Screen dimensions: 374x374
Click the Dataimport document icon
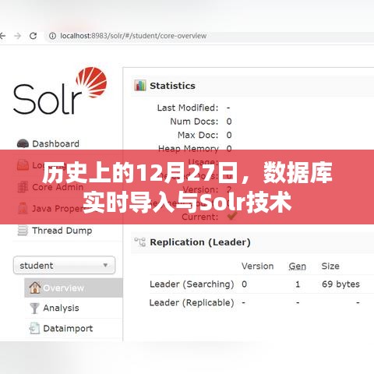point(34,328)
